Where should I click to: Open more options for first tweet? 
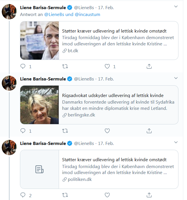(x=176, y=7)
